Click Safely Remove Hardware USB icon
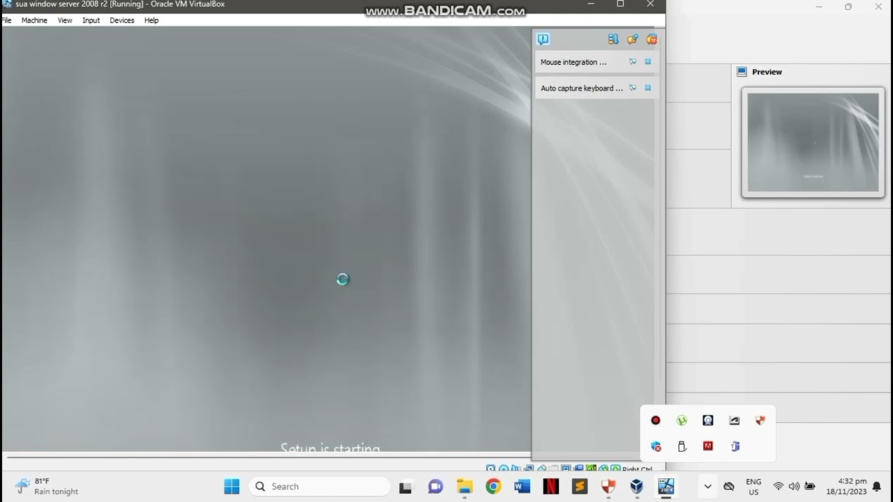Screen dimensions: 893x502 (x=682, y=446)
